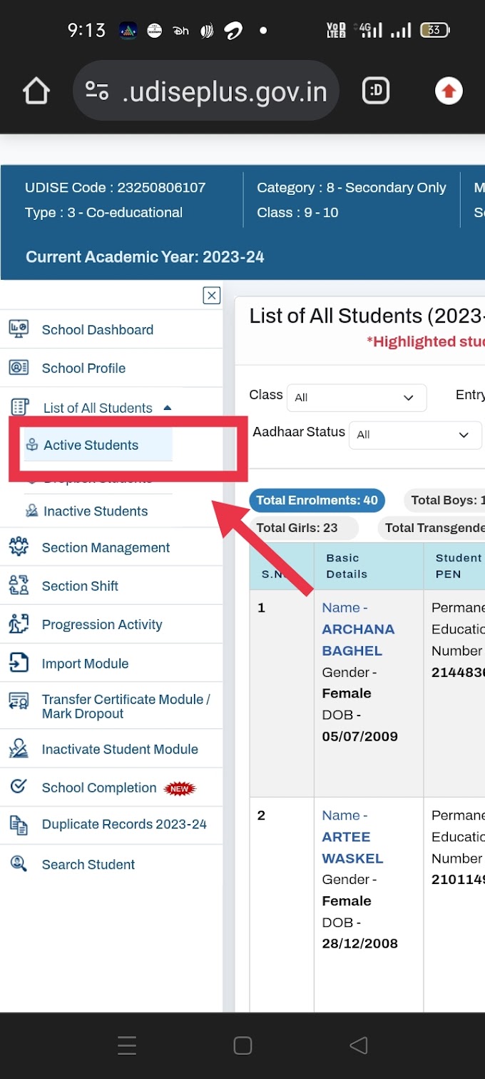Screen dimensions: 485x1079
Task: Open the Aadhaar Status dropdown
Action: (x=415, y=435)
